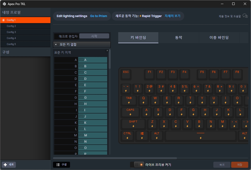Viewport: 251px width, 170px height.
Task: Select key E binding row in list
Action: coord(81,85)
